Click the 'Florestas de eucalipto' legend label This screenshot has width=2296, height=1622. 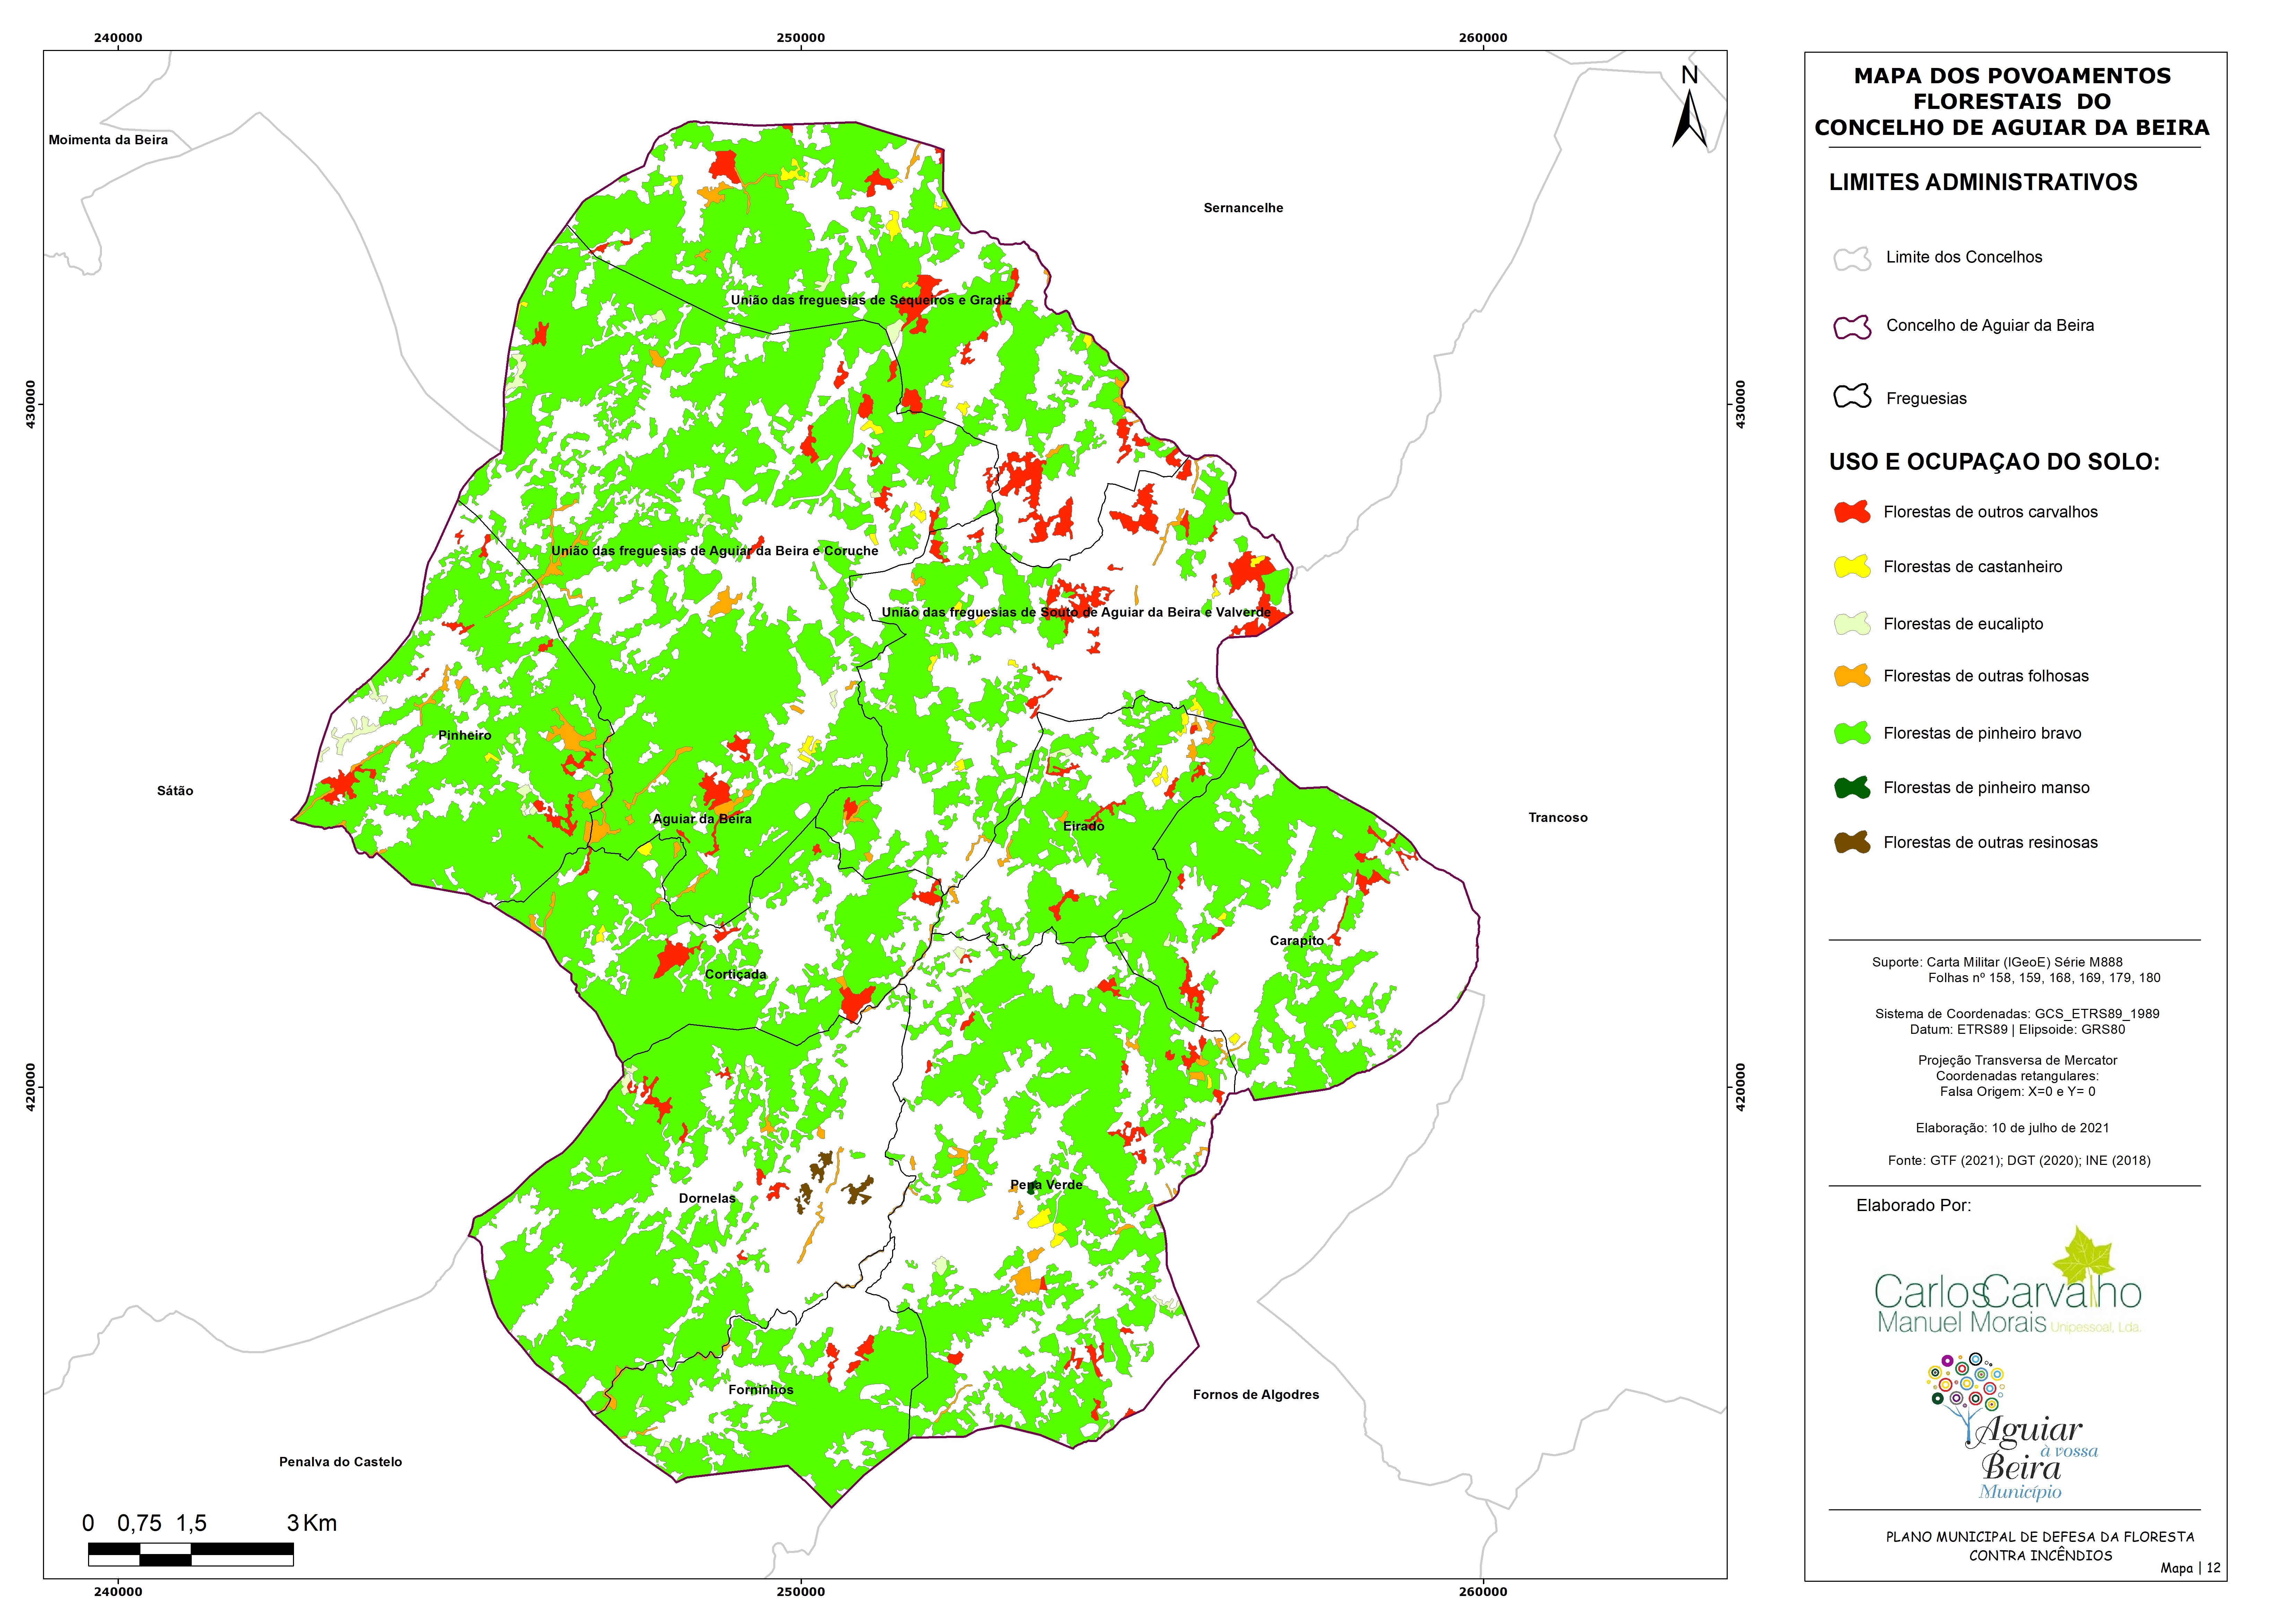point(1963,624)
